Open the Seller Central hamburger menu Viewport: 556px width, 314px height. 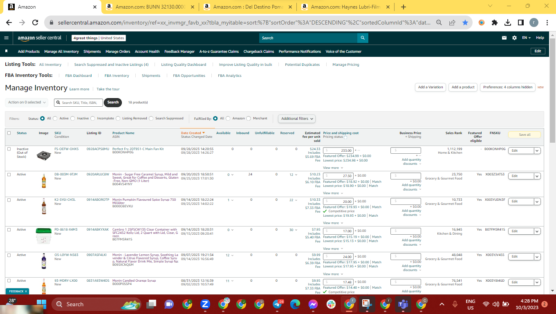click(x=6, y=38)
